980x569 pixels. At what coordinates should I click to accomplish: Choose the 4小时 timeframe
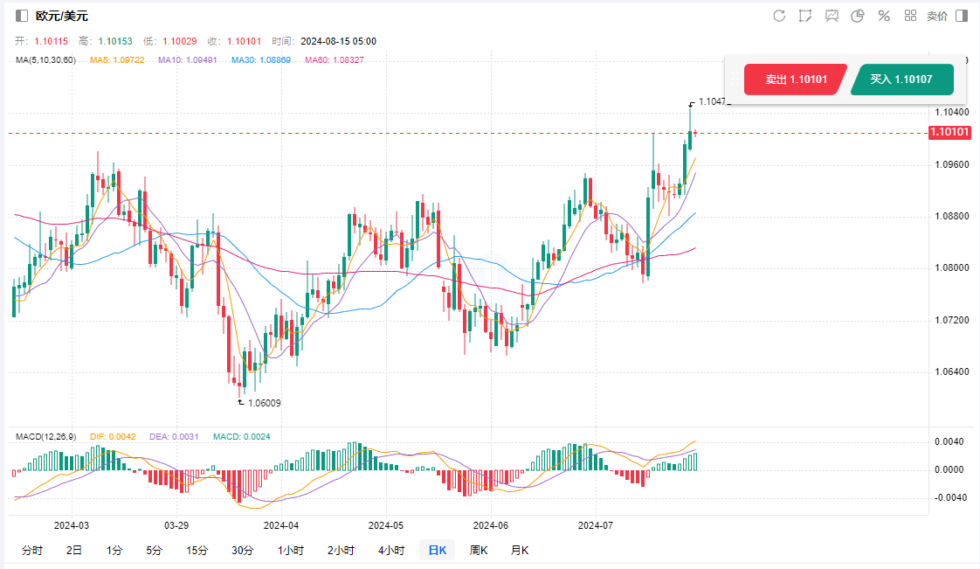coord(391,550)
